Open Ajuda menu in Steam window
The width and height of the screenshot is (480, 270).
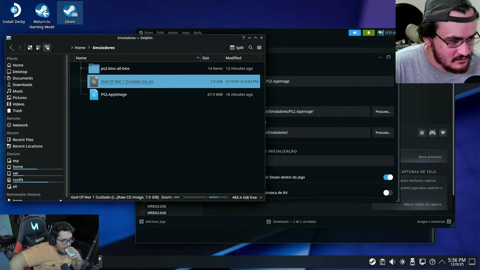click(197, 33)
